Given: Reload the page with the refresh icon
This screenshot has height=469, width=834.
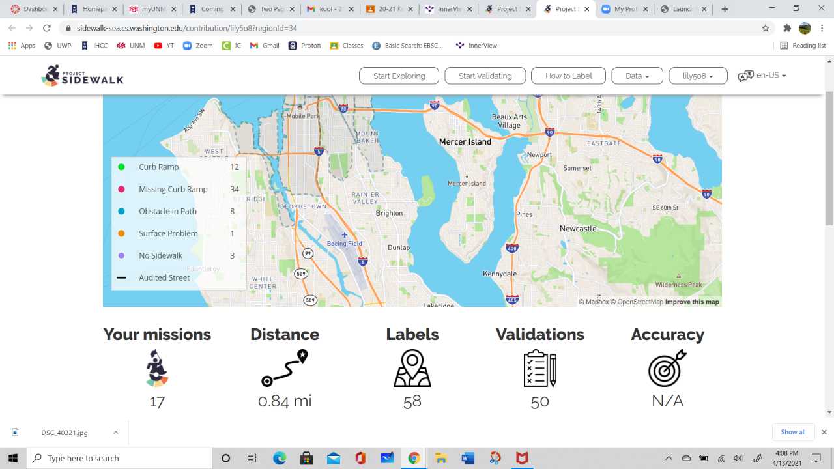Looking at the screenshot, I should click(47, 29).
